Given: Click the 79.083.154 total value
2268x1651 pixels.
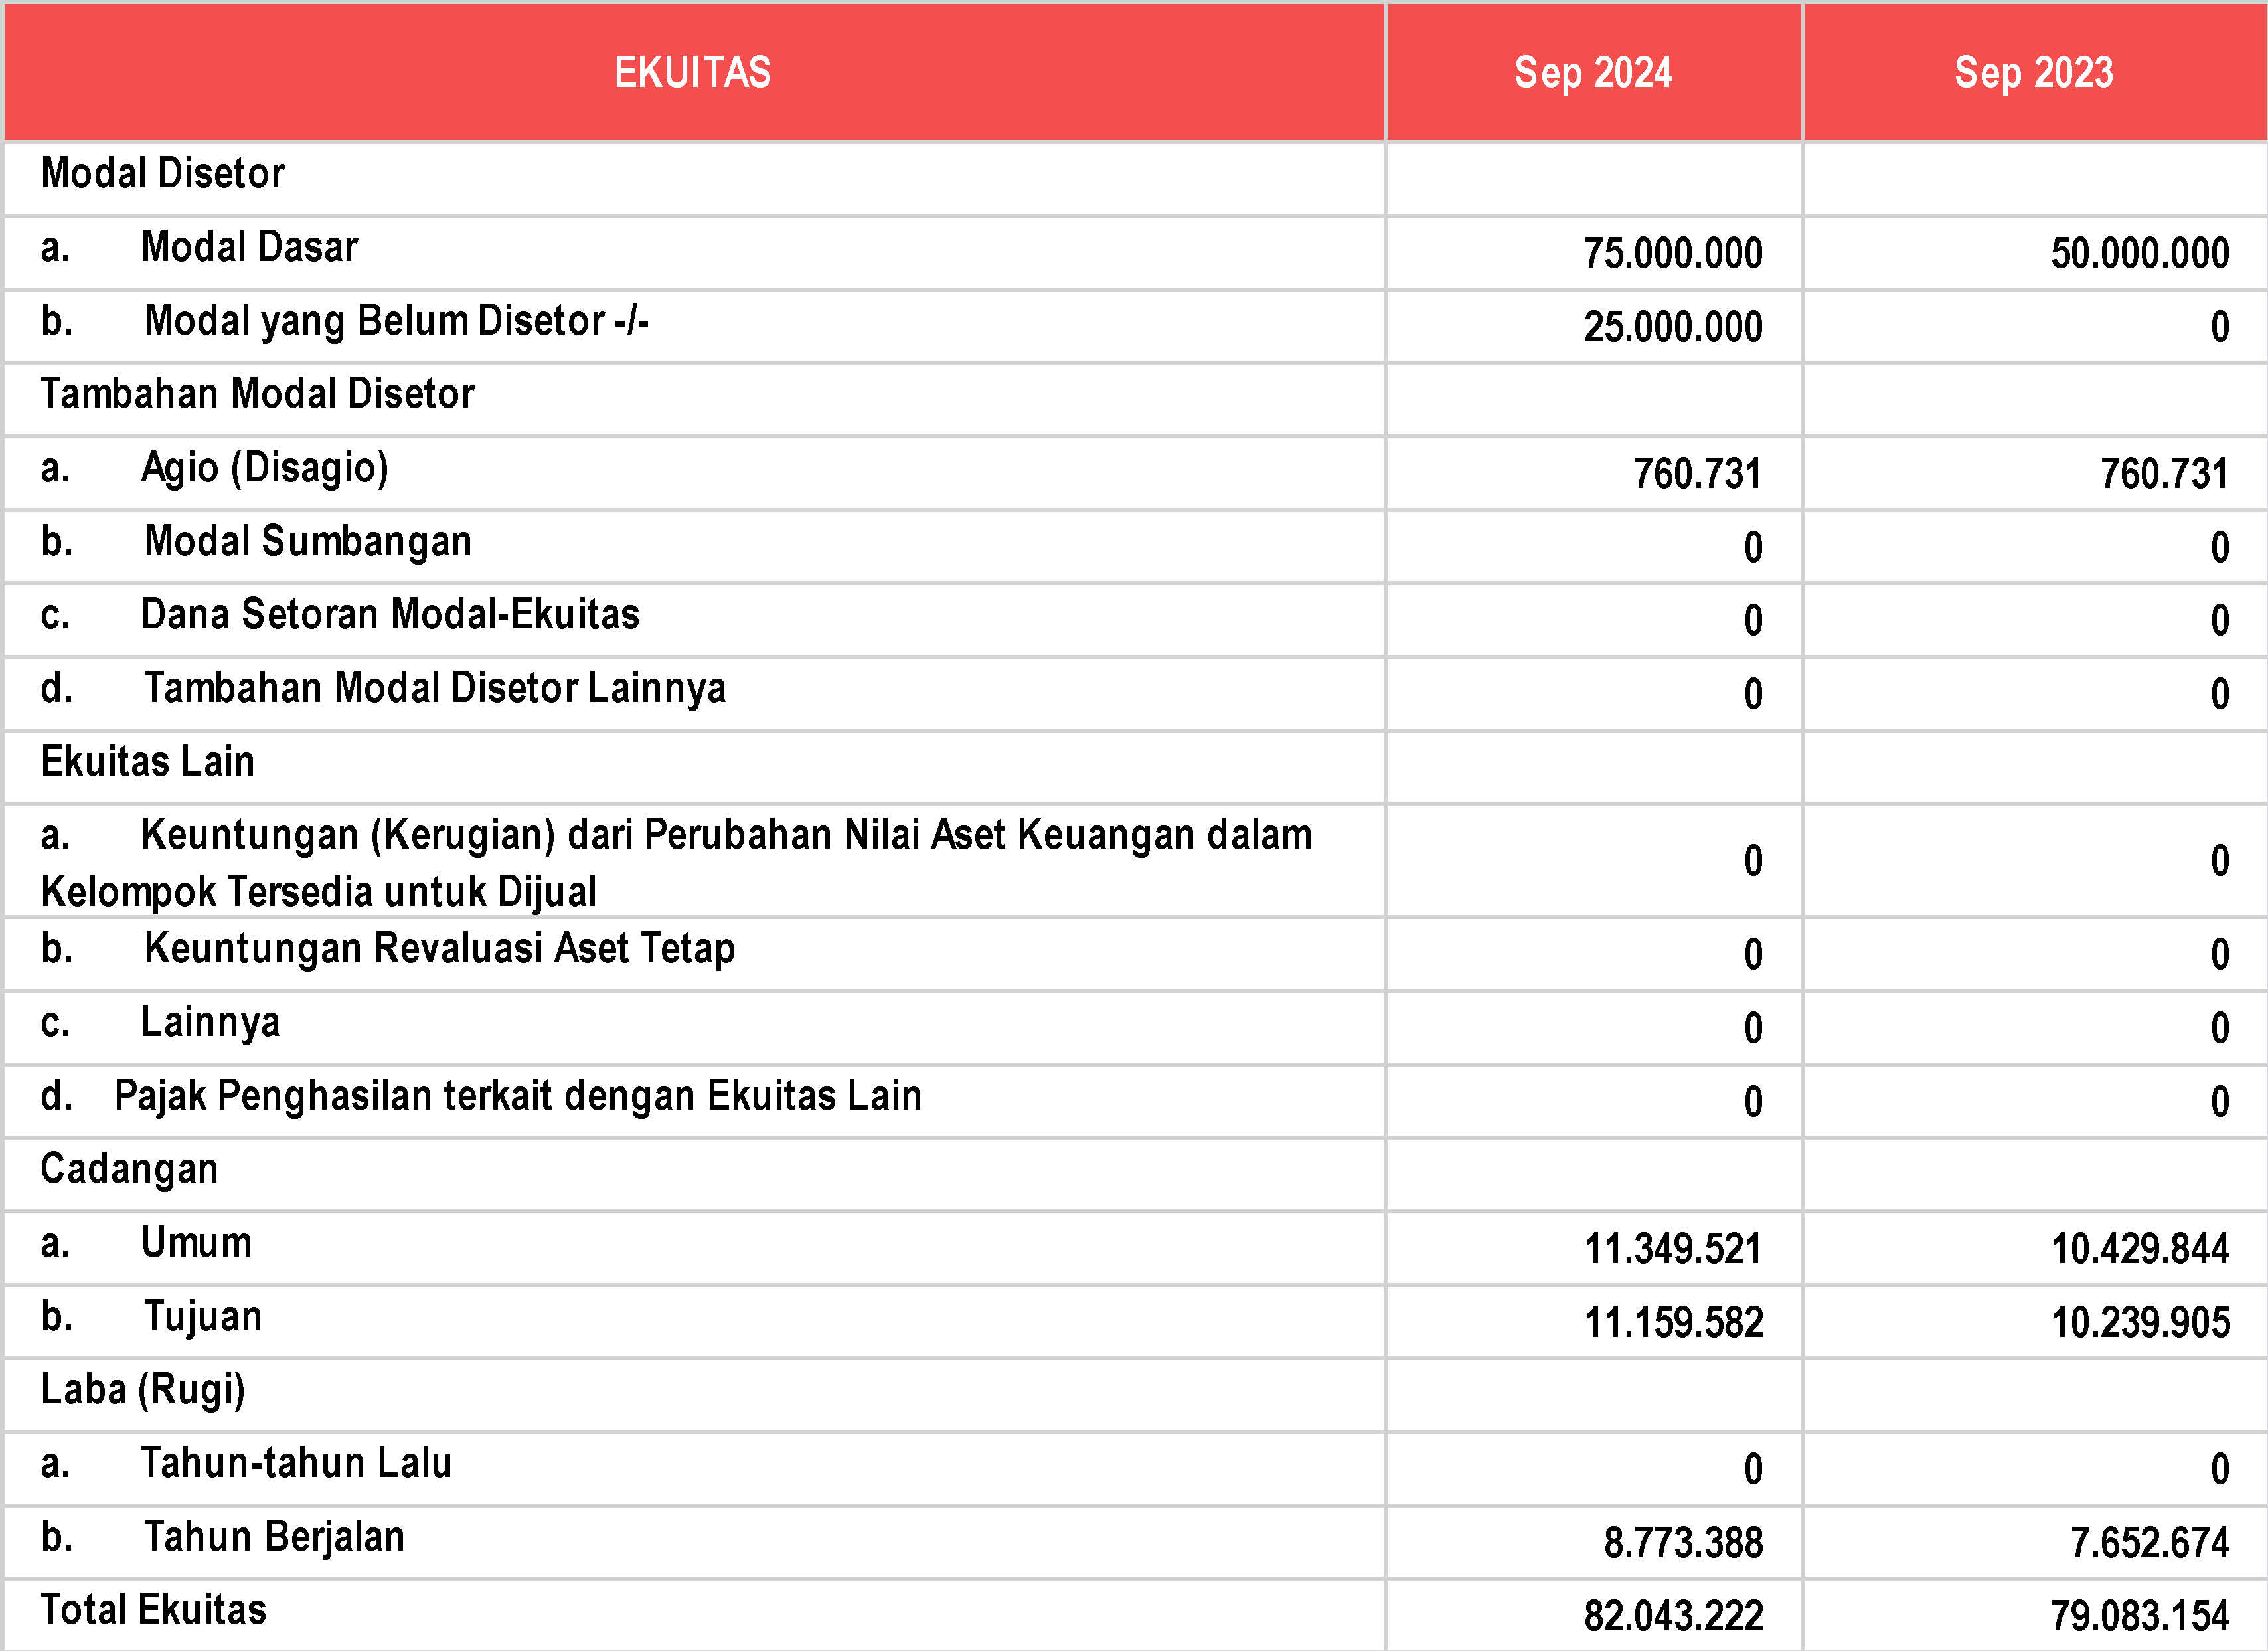Looking at the screenshot, I should coord(2140,1617).
